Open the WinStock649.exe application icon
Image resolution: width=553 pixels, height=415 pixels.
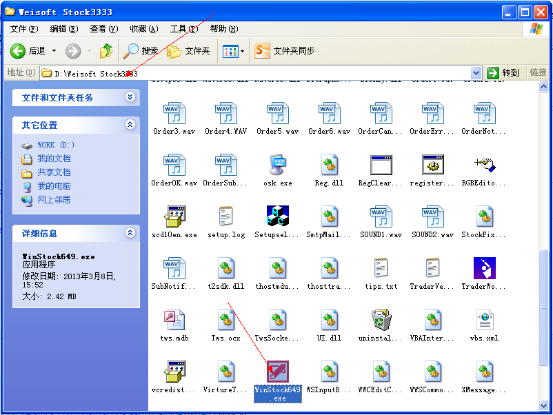tap(277, 373)
